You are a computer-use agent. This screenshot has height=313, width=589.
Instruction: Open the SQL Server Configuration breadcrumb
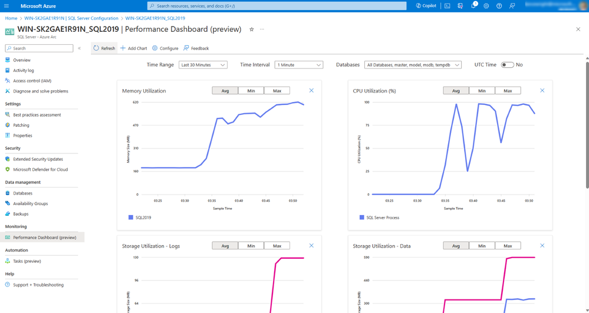click(71, 18)
